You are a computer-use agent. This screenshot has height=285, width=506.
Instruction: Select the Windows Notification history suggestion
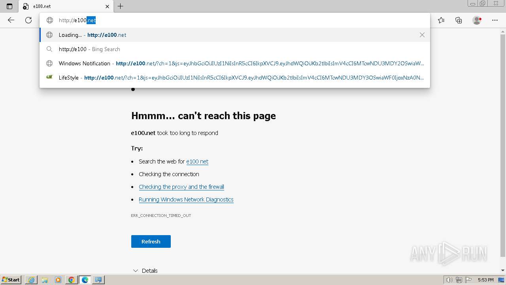(x=235, y=63)
